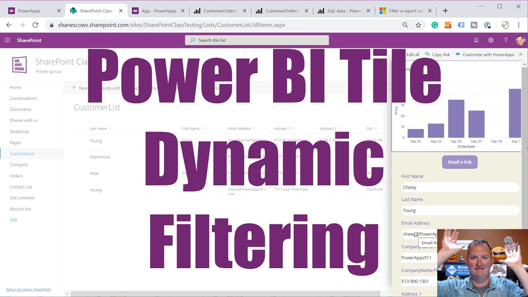This screenshot has height=297, width=528.
Task: Open the SharePoint help question mark
Action: 505,40
